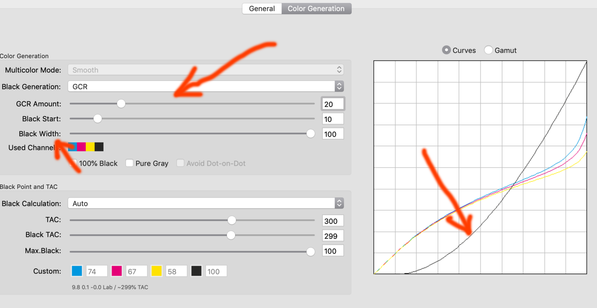This screenshot has height=308, width=597.
Task: Select the Color Generation tab
Action: coord(316,9)
